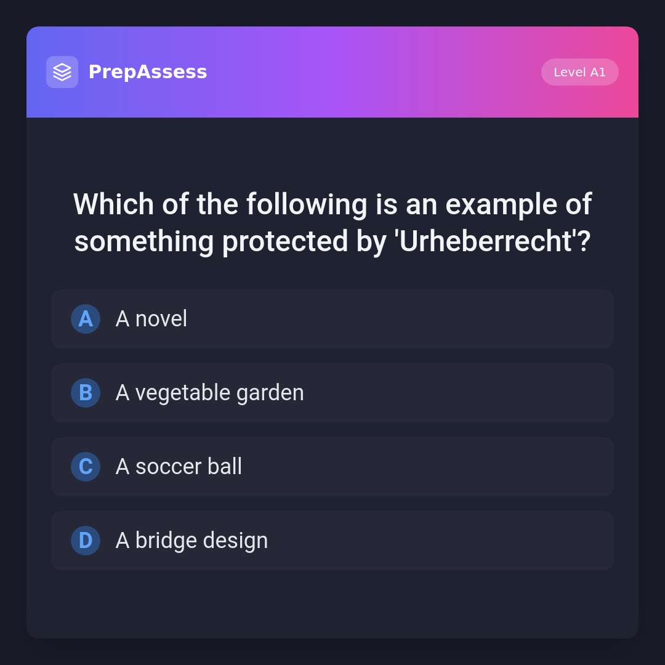665x665 pixels.
Task: Pick the 'A soccer ball' answer
Action: tap(332, 467)
